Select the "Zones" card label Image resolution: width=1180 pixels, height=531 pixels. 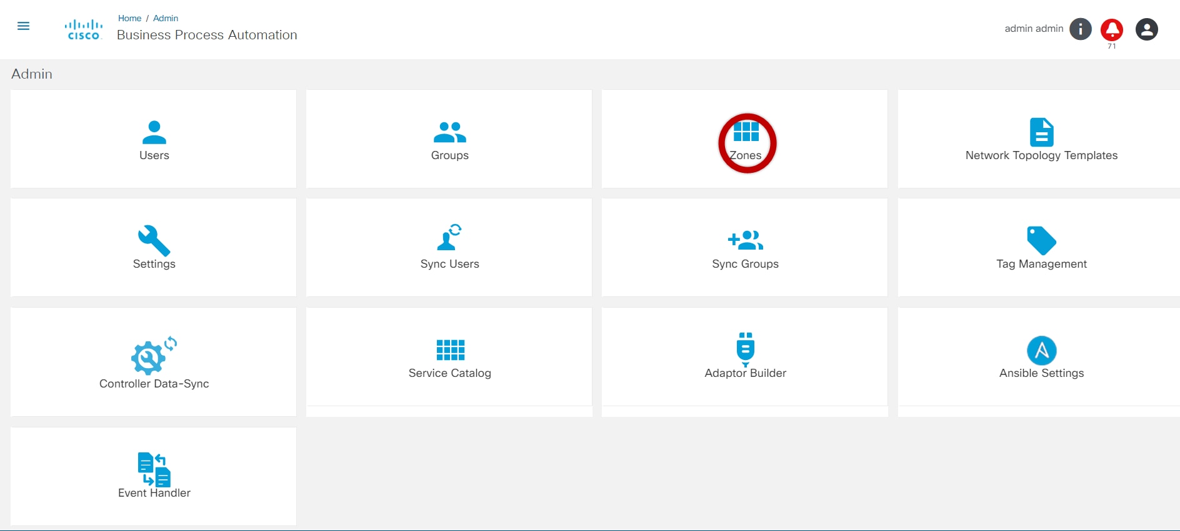746,155
